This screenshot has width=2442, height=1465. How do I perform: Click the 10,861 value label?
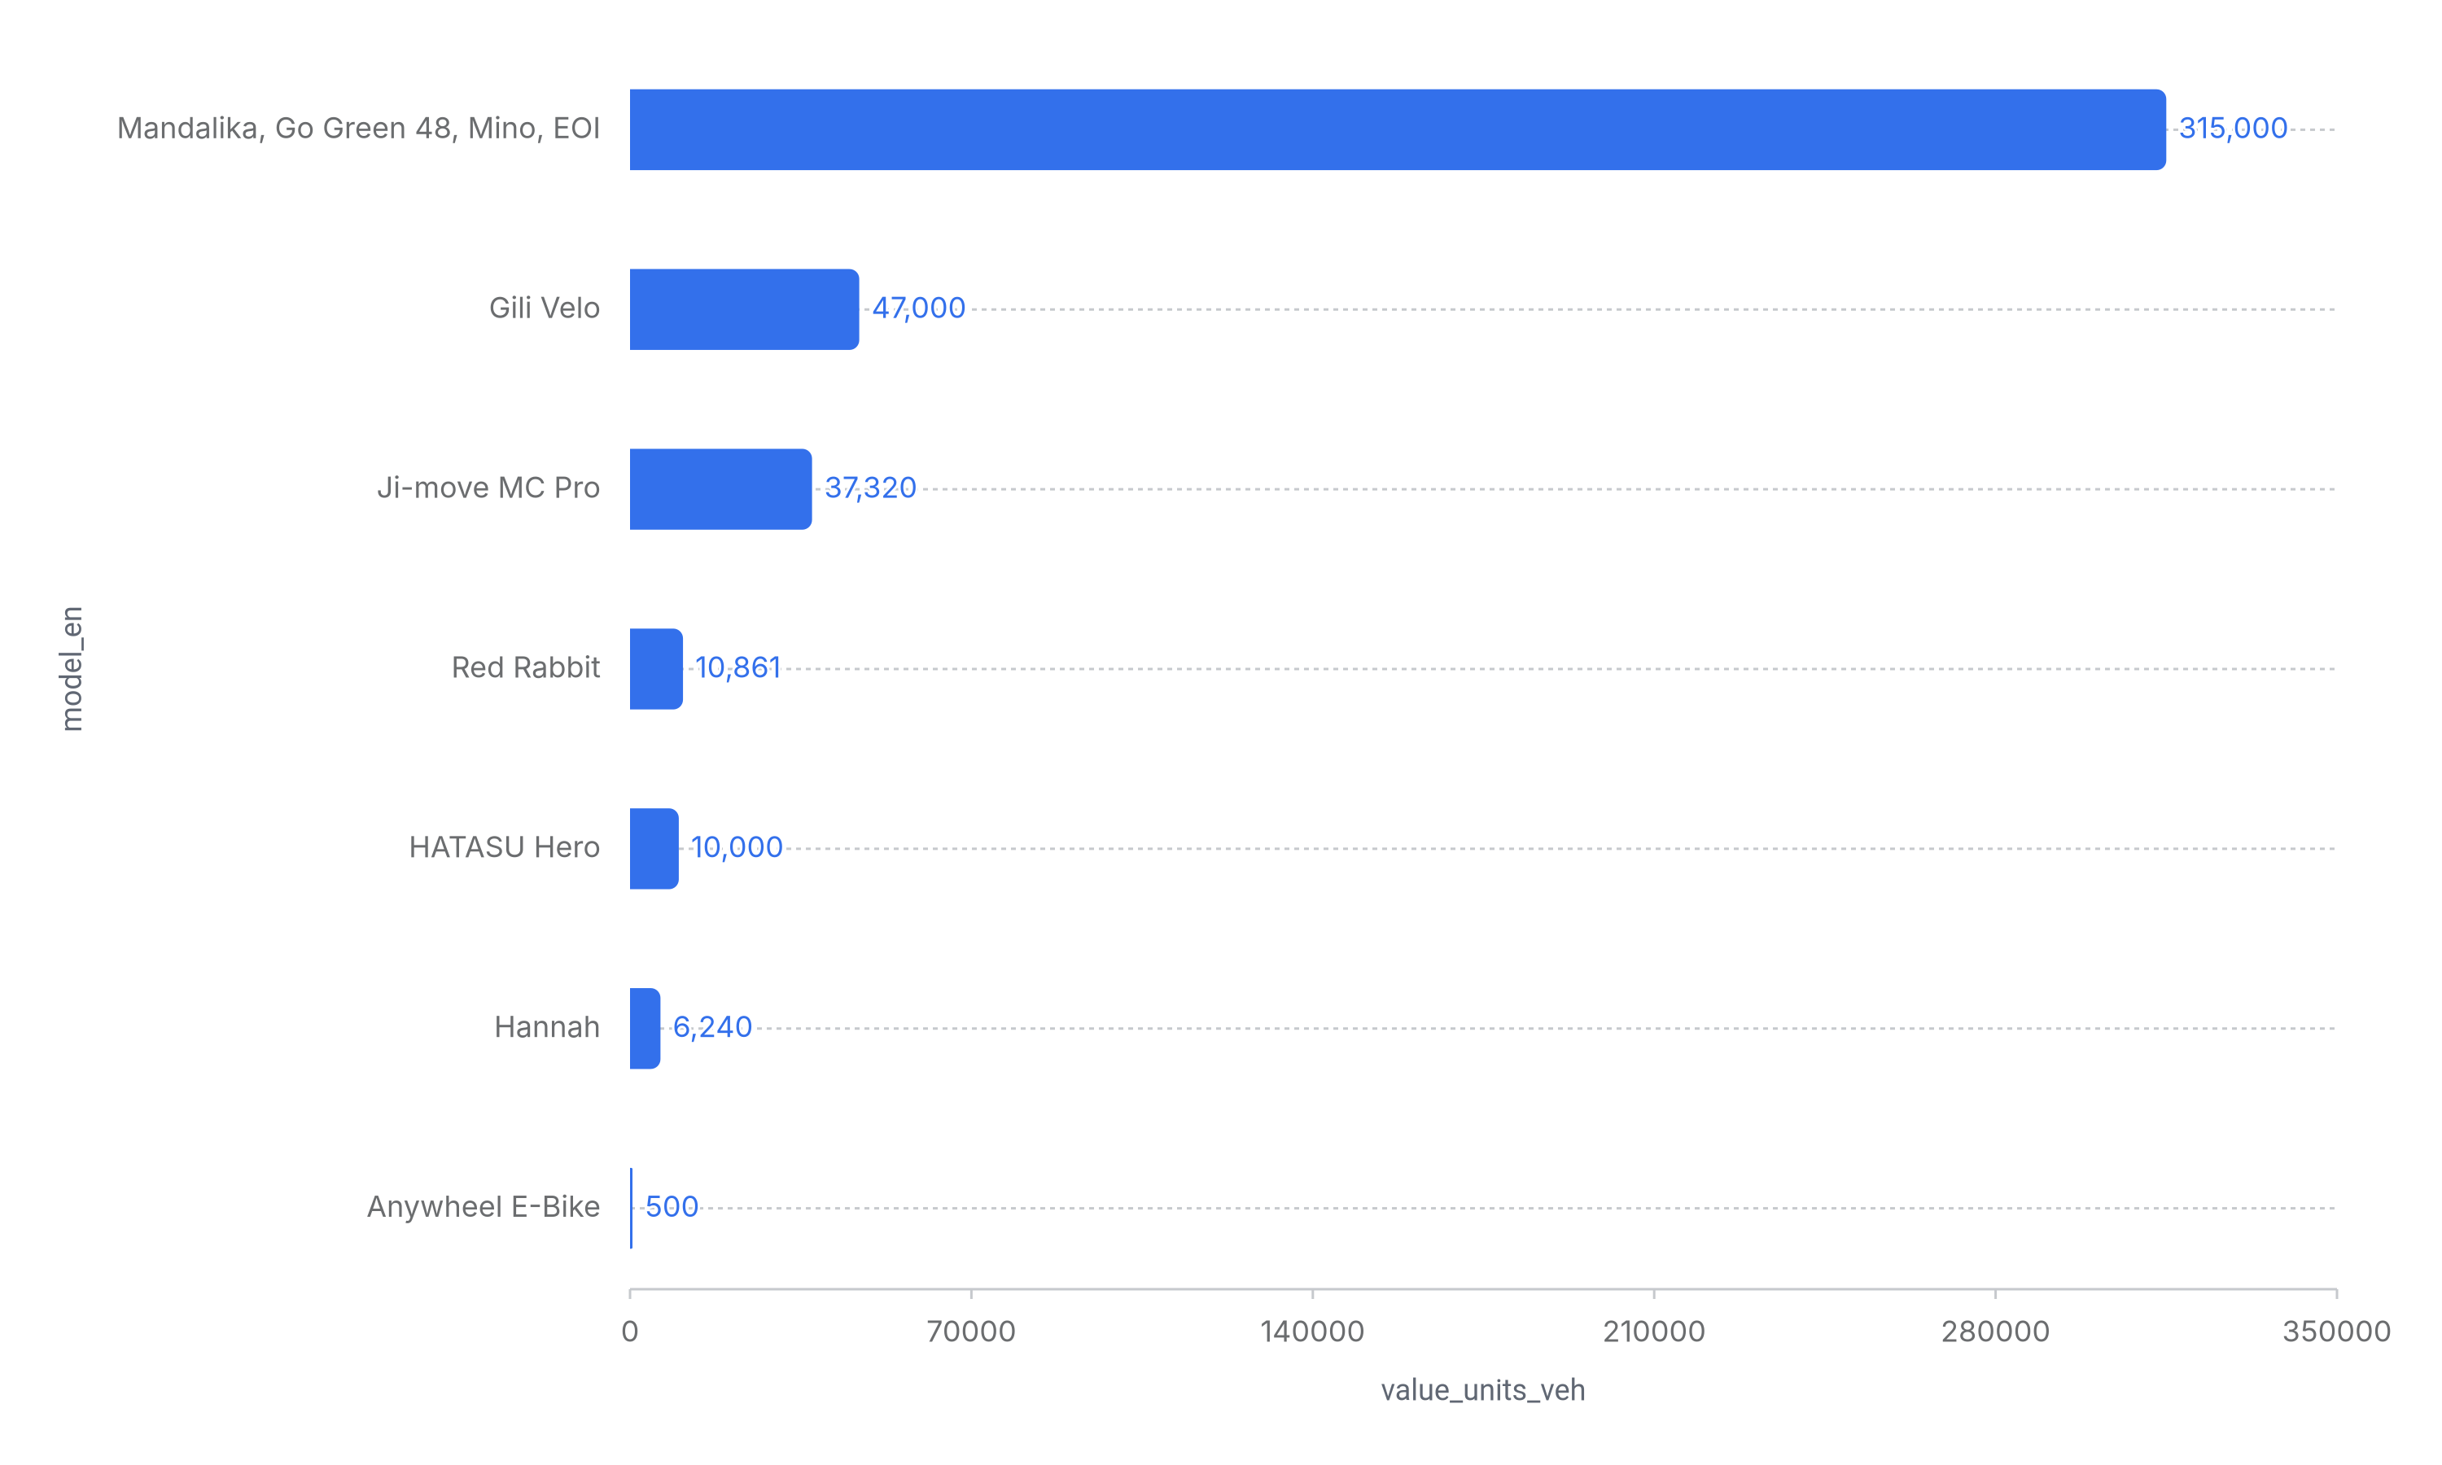[x=737, y=667]
